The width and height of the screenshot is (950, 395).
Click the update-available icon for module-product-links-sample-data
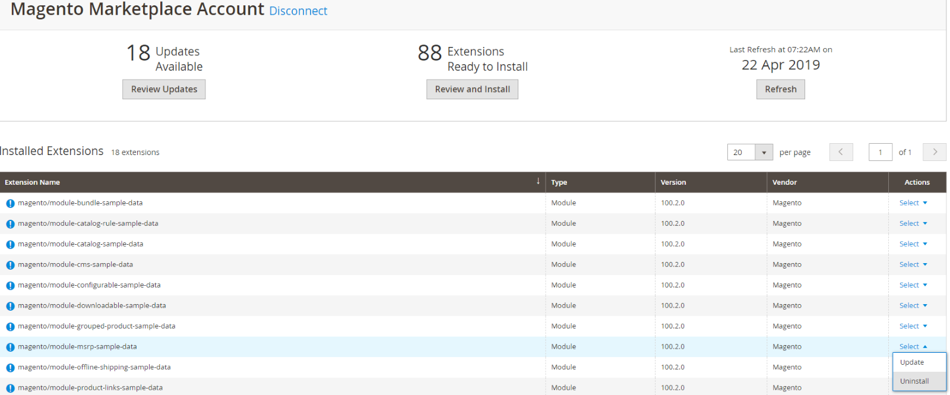tap(10, 388)
